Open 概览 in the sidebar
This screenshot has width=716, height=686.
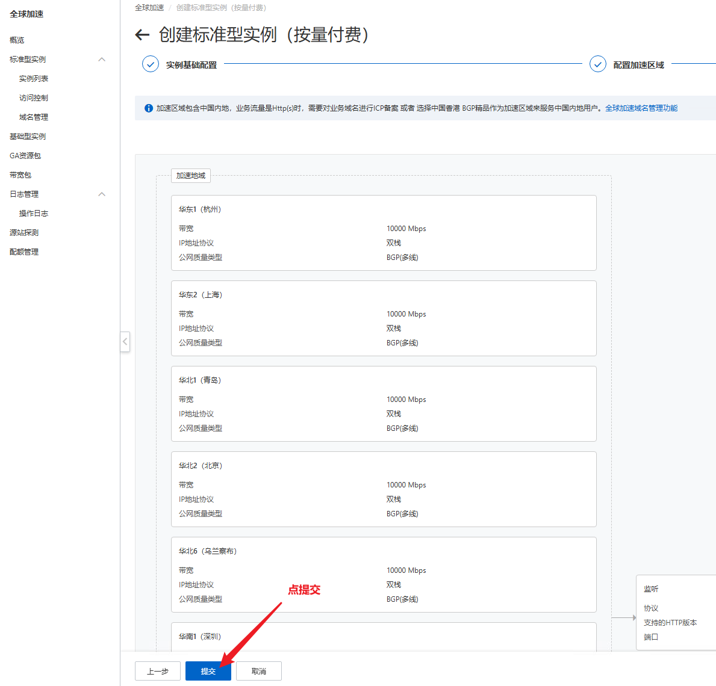point(17,40)
